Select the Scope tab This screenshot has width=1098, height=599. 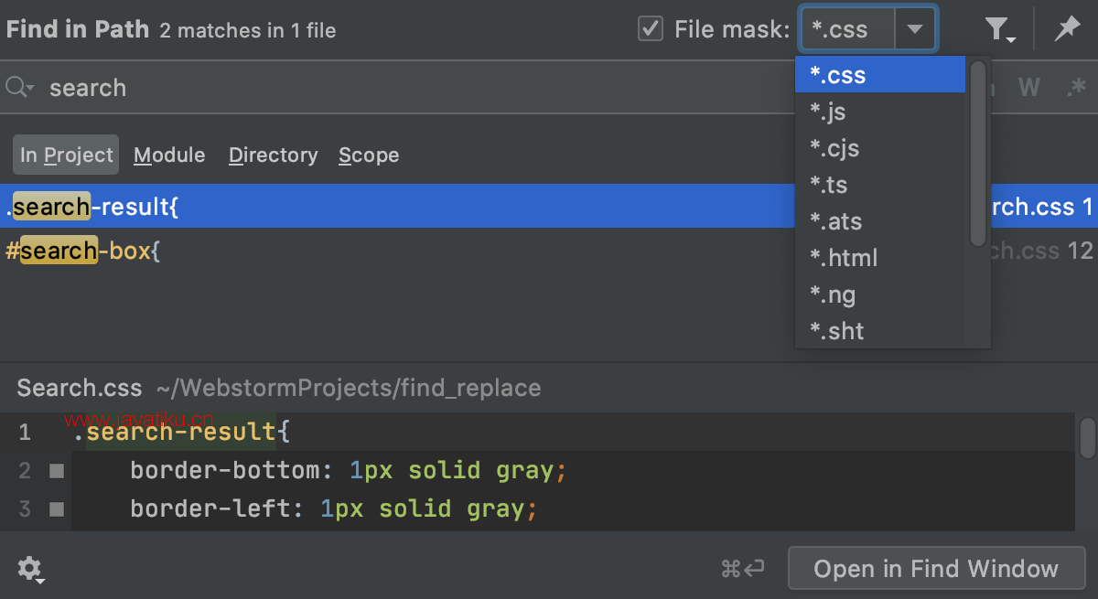pos(369,155)
